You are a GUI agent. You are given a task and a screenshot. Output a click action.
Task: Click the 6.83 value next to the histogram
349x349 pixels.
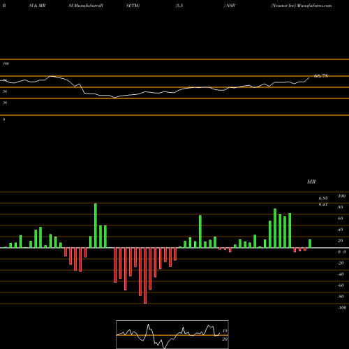tap(323, 198)
